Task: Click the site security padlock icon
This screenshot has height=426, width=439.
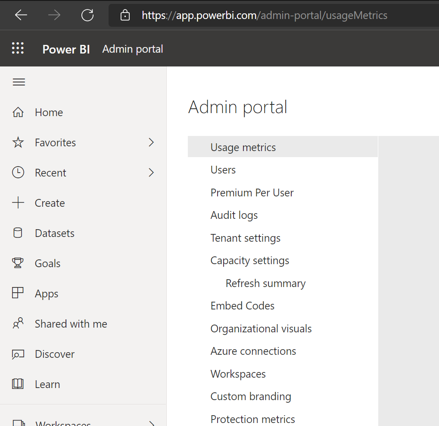Action: click(125, 15)
